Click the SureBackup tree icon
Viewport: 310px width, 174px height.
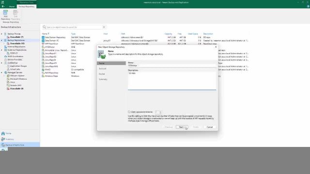tap(5, 63)
